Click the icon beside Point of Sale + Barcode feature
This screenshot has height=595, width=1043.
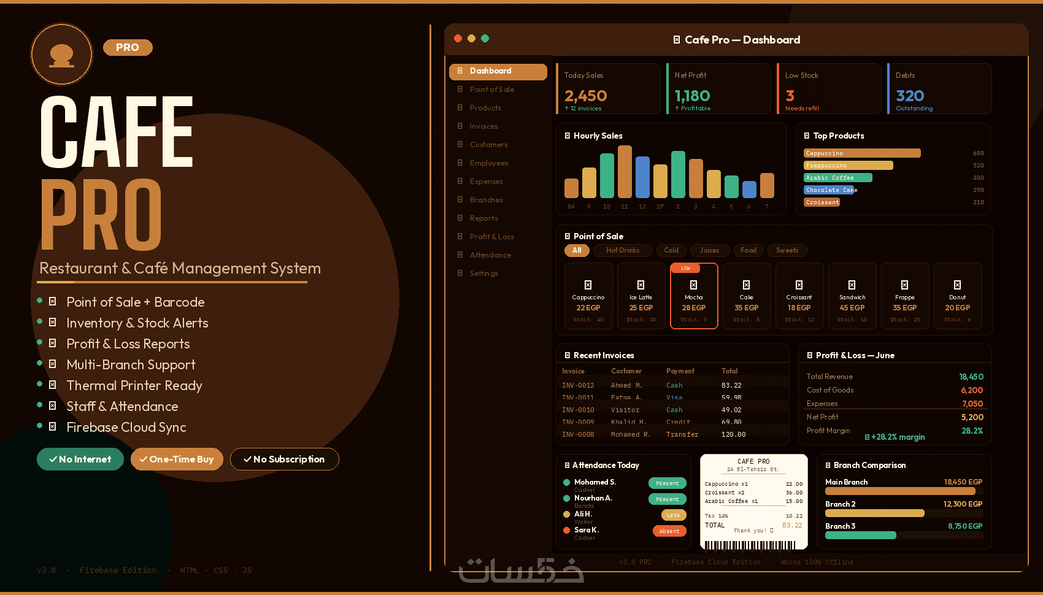[53, 301]
